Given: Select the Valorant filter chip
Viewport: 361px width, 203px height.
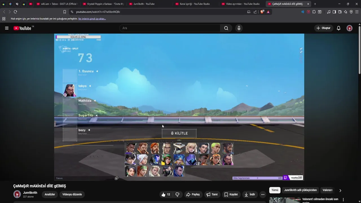Looking at the screenshot, I should click(328, 190).
